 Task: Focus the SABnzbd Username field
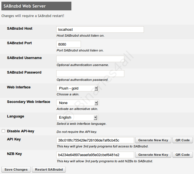90,59
